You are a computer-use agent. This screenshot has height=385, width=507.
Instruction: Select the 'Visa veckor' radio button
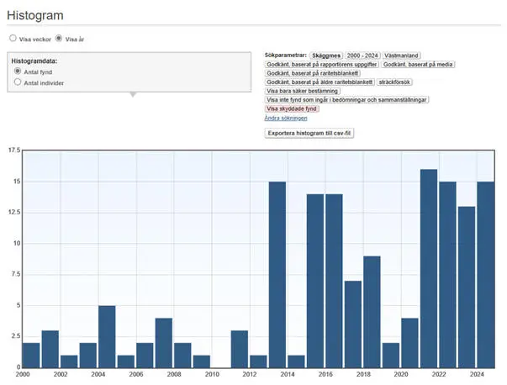[x=13, y=39]
